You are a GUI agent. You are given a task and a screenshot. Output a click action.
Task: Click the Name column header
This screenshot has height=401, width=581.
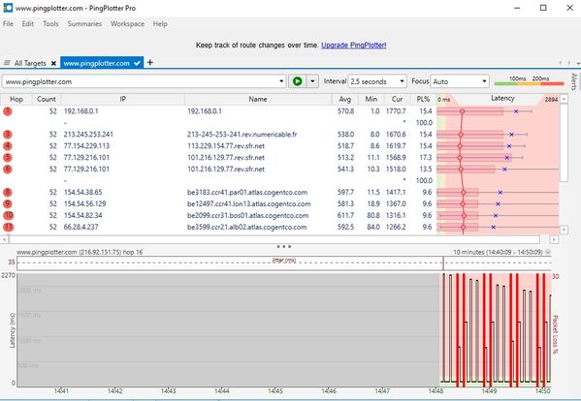(258, 99)
